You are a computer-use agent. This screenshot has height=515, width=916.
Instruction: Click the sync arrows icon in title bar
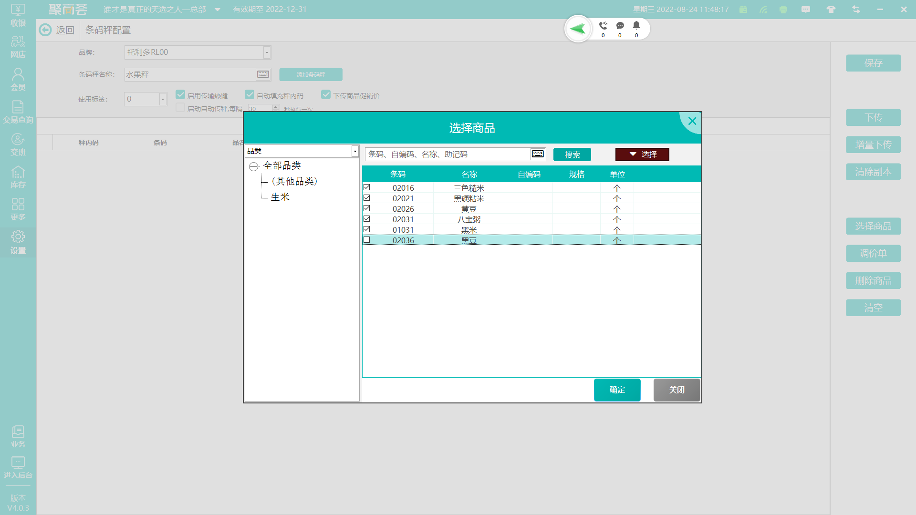[x=856, y=10]
